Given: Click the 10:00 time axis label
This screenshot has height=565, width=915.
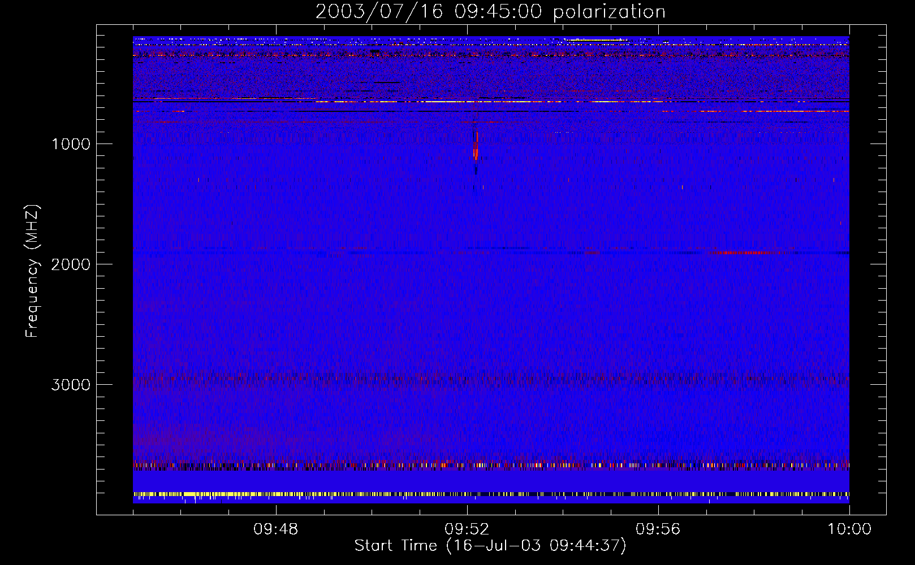Looking at the screenshot, I should [x=849, y=529].
